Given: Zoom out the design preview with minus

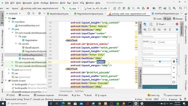Looking at the screenshot, I should 174,73.
